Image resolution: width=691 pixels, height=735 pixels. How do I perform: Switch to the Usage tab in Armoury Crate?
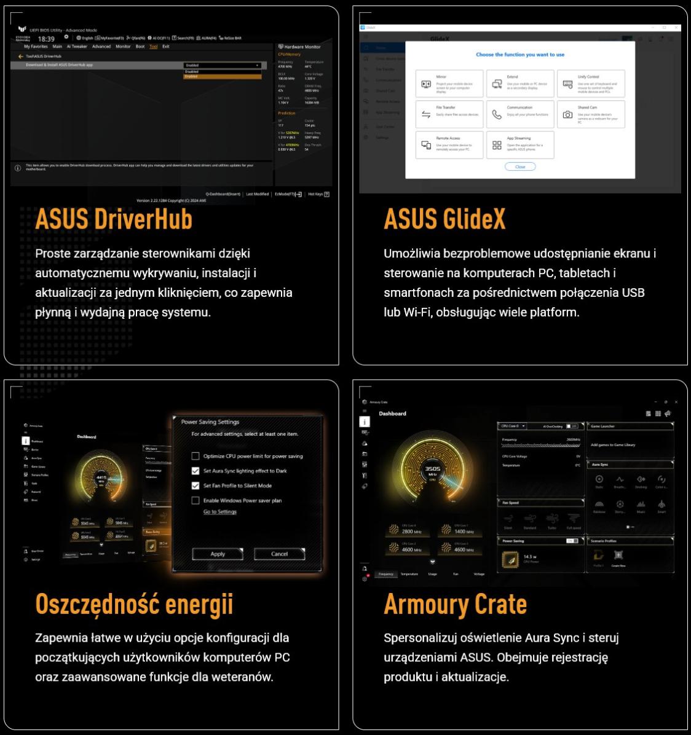coord(432,574)
